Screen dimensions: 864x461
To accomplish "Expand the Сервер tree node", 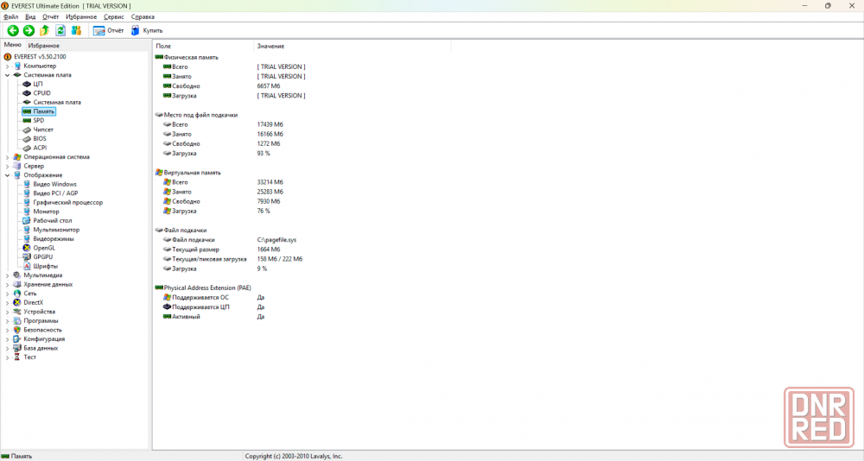I will pos(7,167).
